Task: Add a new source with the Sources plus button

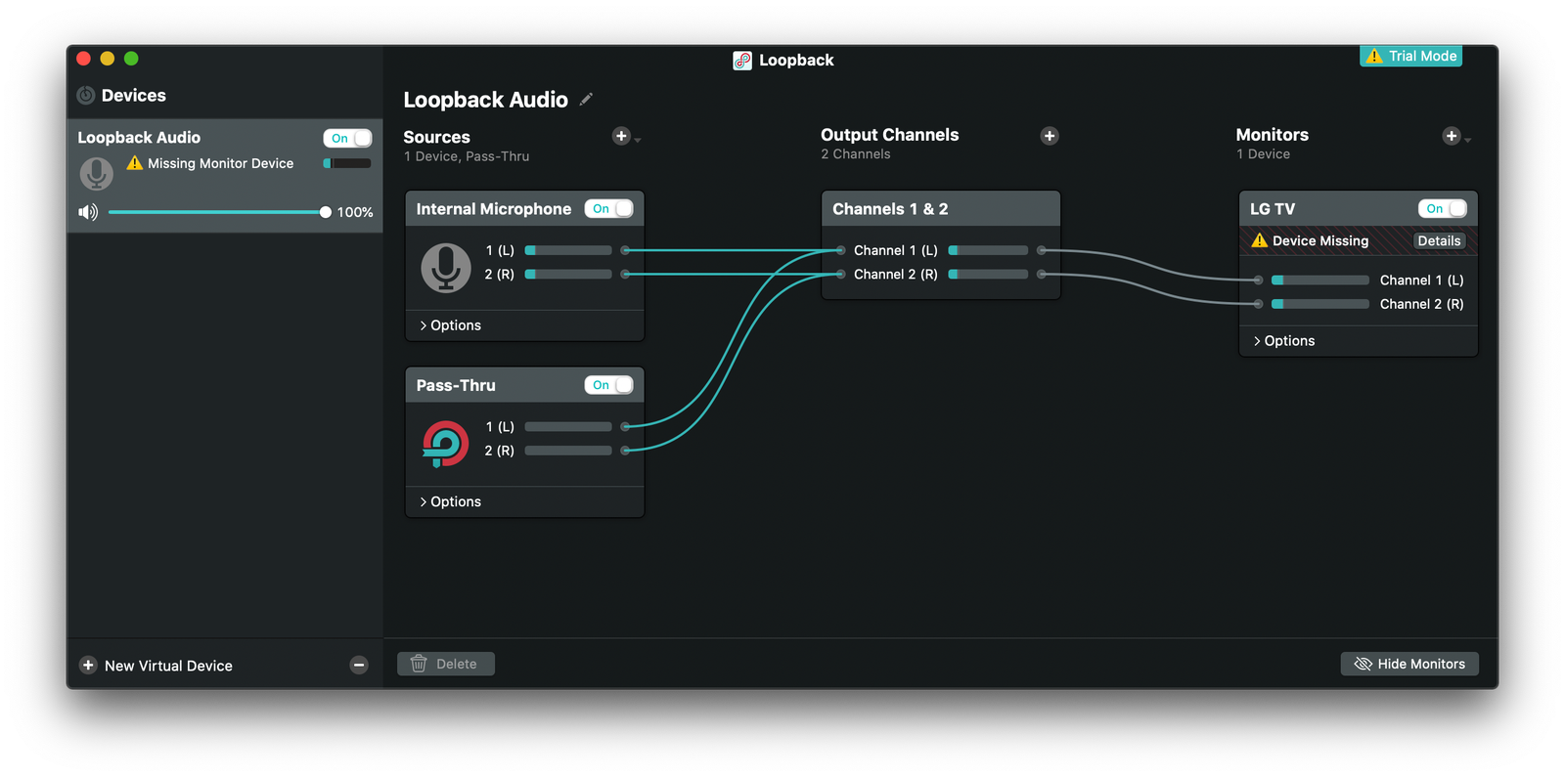Action: 621,136
